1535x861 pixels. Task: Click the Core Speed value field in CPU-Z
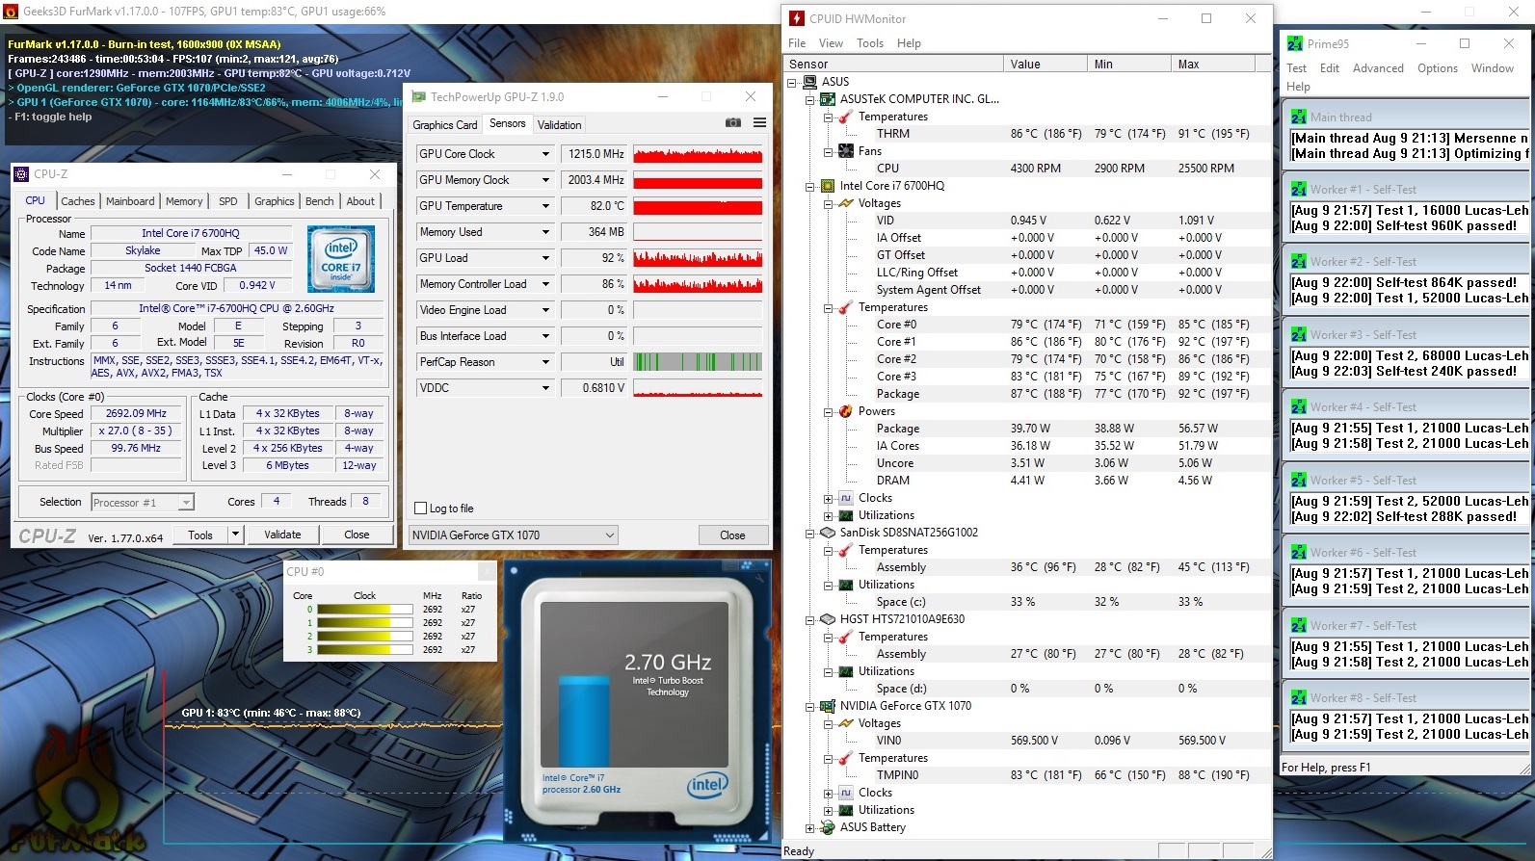pos(136,413)
